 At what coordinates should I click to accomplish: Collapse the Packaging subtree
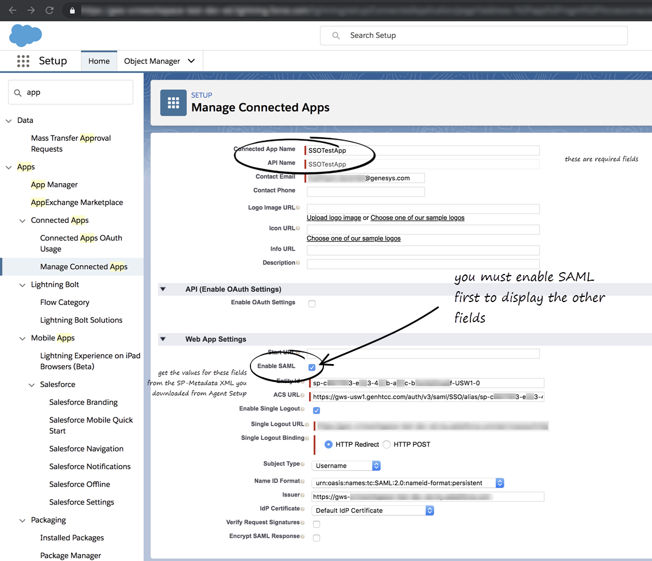point(22,521)
